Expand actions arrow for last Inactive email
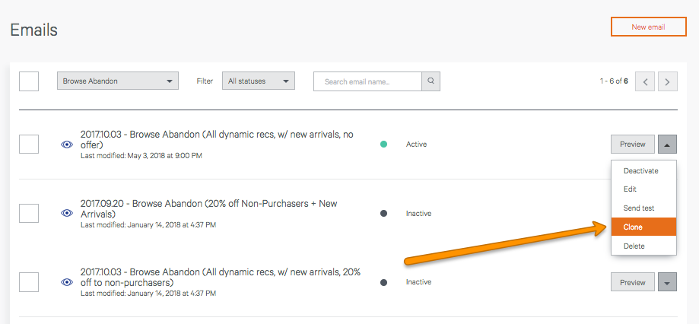 tap(667, 282)
